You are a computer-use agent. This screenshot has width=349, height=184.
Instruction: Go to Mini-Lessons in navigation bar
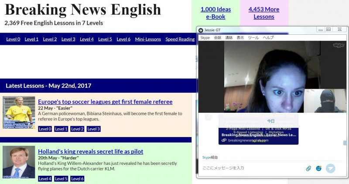pyautogui.click(x=148, y=39)
